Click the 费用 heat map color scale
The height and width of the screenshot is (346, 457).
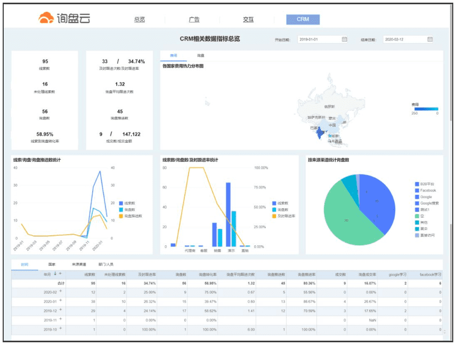coord(426,109)
